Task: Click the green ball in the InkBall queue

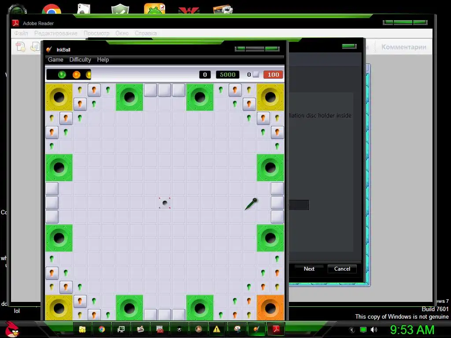Action: 62,75
